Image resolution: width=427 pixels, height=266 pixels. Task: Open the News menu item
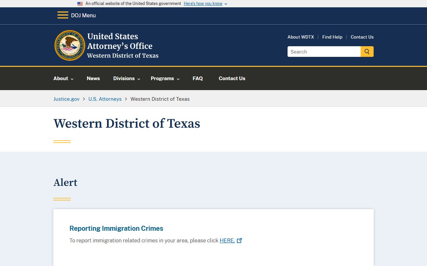(93, 78)
